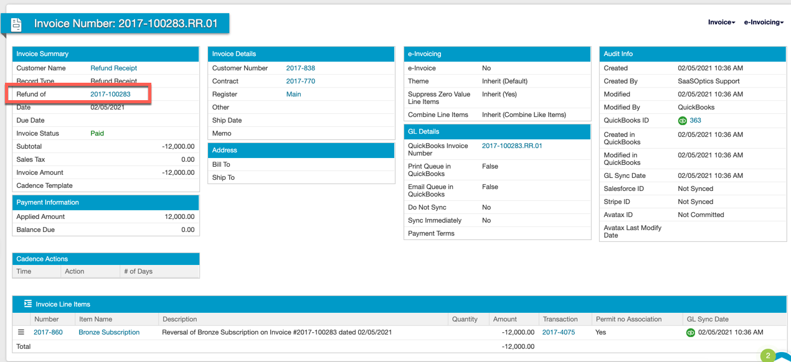The image size is (791, 362).
Task: Click the Invoice Summary panel header
Action: 106,54
